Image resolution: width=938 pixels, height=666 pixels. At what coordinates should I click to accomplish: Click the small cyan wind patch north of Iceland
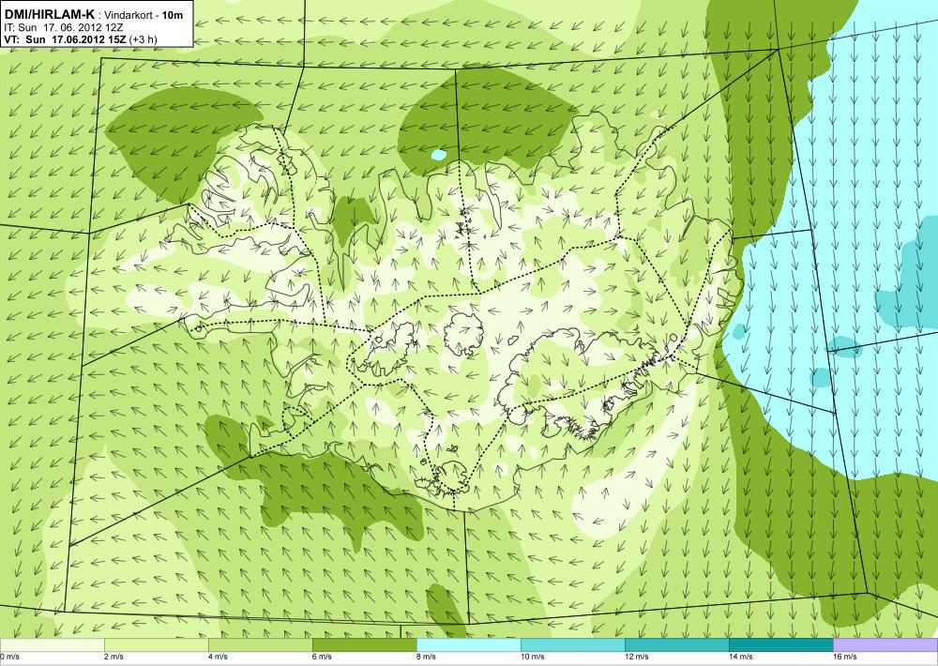click(438, 155)
